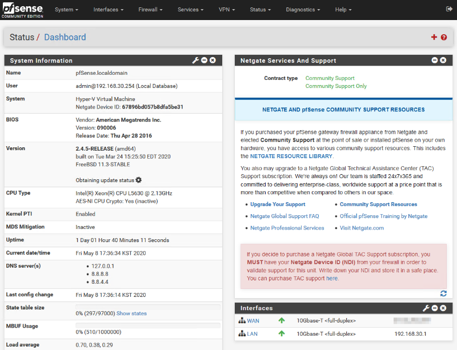The image size is (457, 350).
Task: Collapse the System Information widget
Action: (x=204, y=61)
